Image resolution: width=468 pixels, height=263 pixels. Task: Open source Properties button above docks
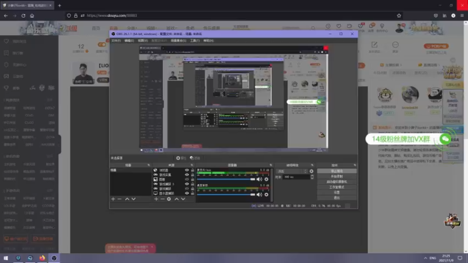point(181,158)
